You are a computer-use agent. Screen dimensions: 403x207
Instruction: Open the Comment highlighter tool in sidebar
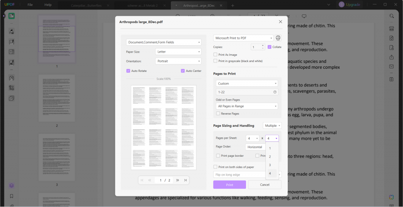(x=11, y=31)
